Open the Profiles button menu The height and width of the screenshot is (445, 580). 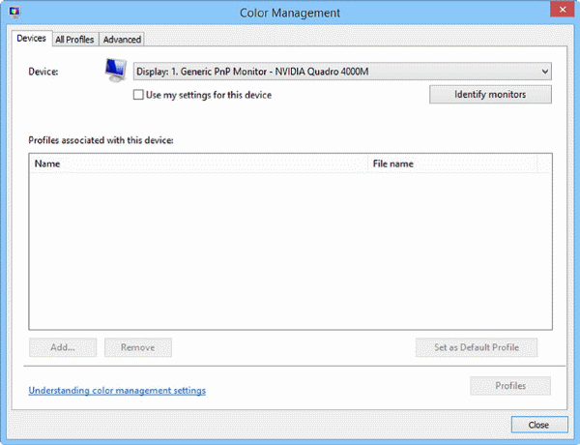click(x=509, y=386)
